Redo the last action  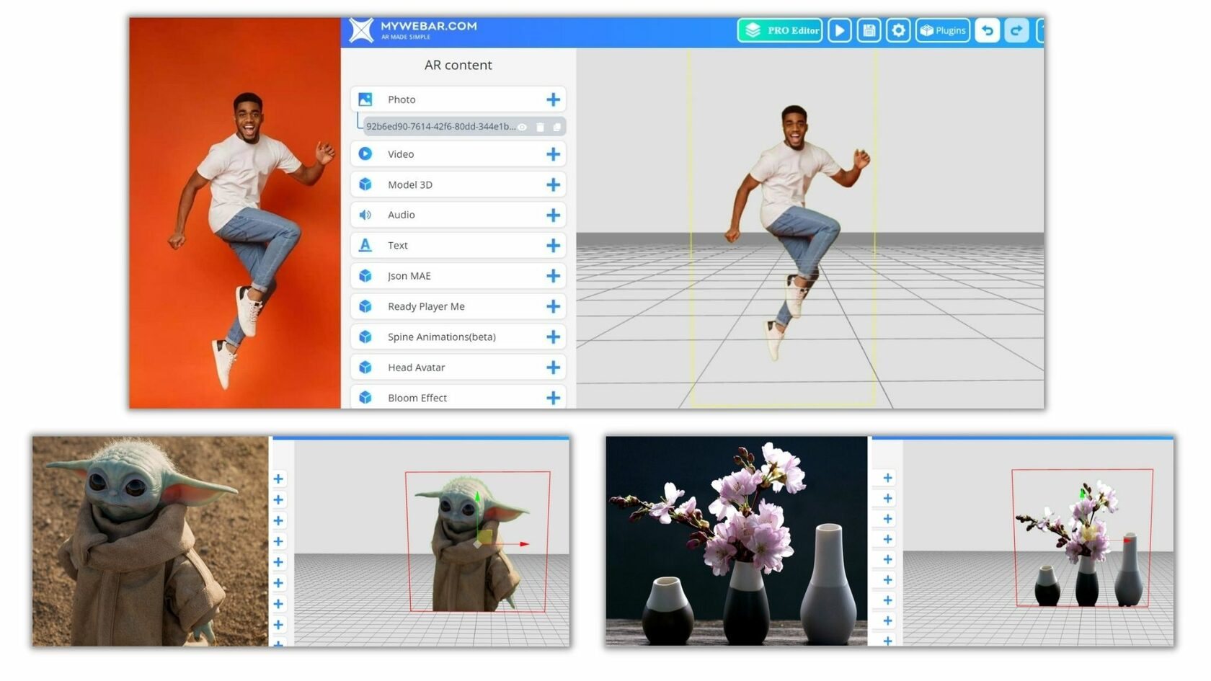1016,30
